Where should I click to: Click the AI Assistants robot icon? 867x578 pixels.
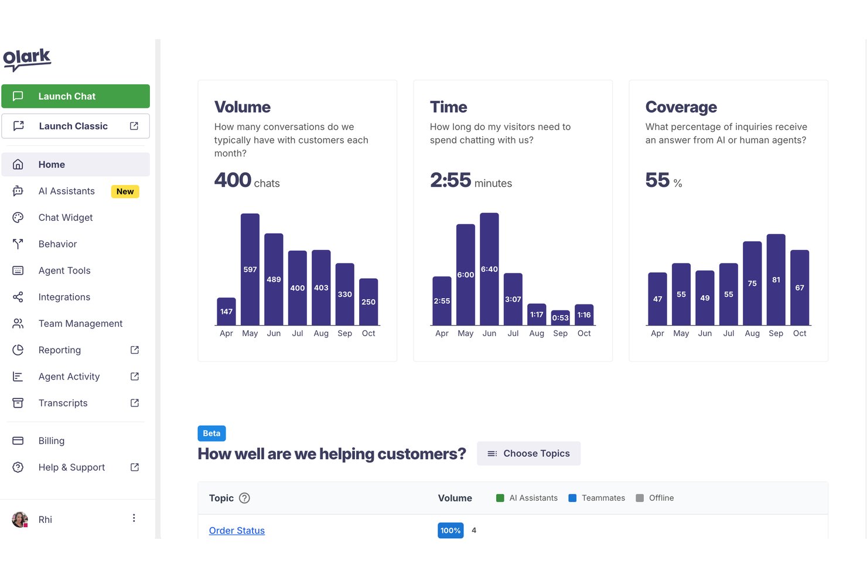coord(18,191)
